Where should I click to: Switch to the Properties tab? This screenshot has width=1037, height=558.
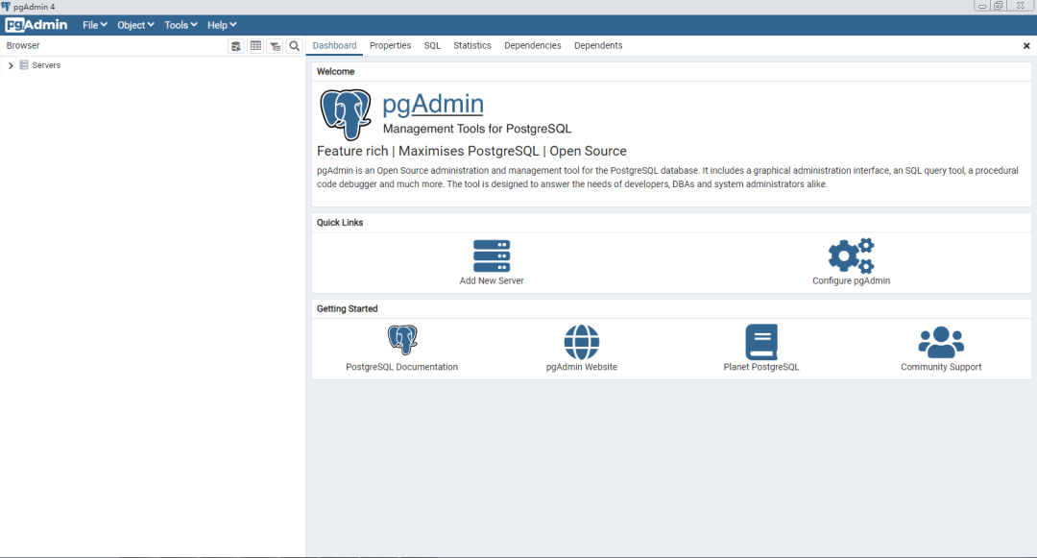[390, 45]
